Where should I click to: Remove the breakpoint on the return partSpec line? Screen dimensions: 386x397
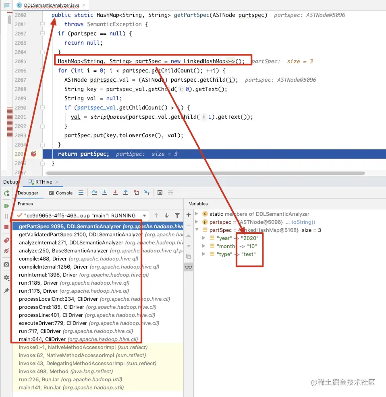pos(33,154)
